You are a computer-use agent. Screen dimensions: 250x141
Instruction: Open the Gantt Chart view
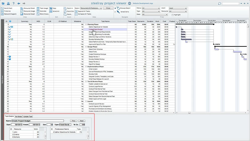click(x=7, y=8)
